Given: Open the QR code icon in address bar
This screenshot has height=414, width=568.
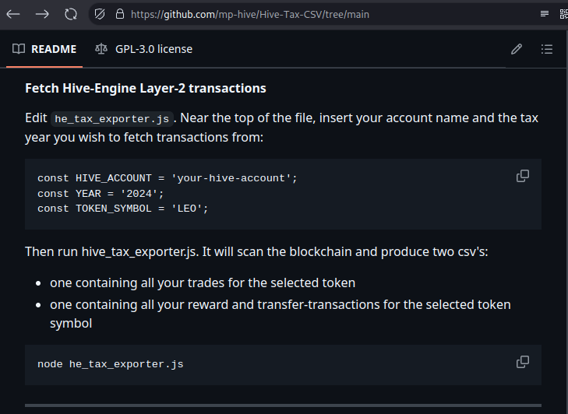Looking at the screenshot, I should [563, 14].
